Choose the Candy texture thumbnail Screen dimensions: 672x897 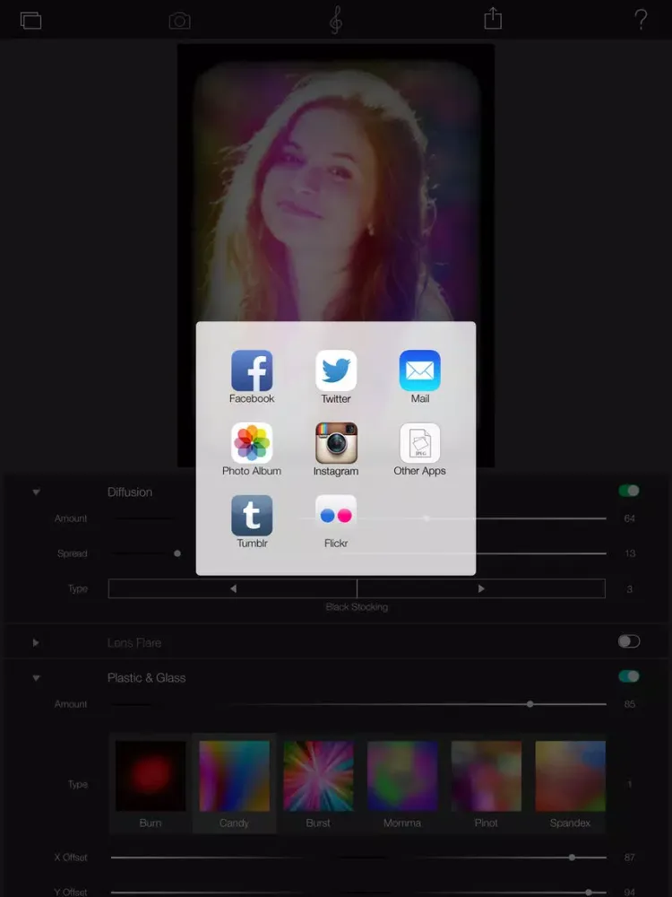tap(234, 776)
